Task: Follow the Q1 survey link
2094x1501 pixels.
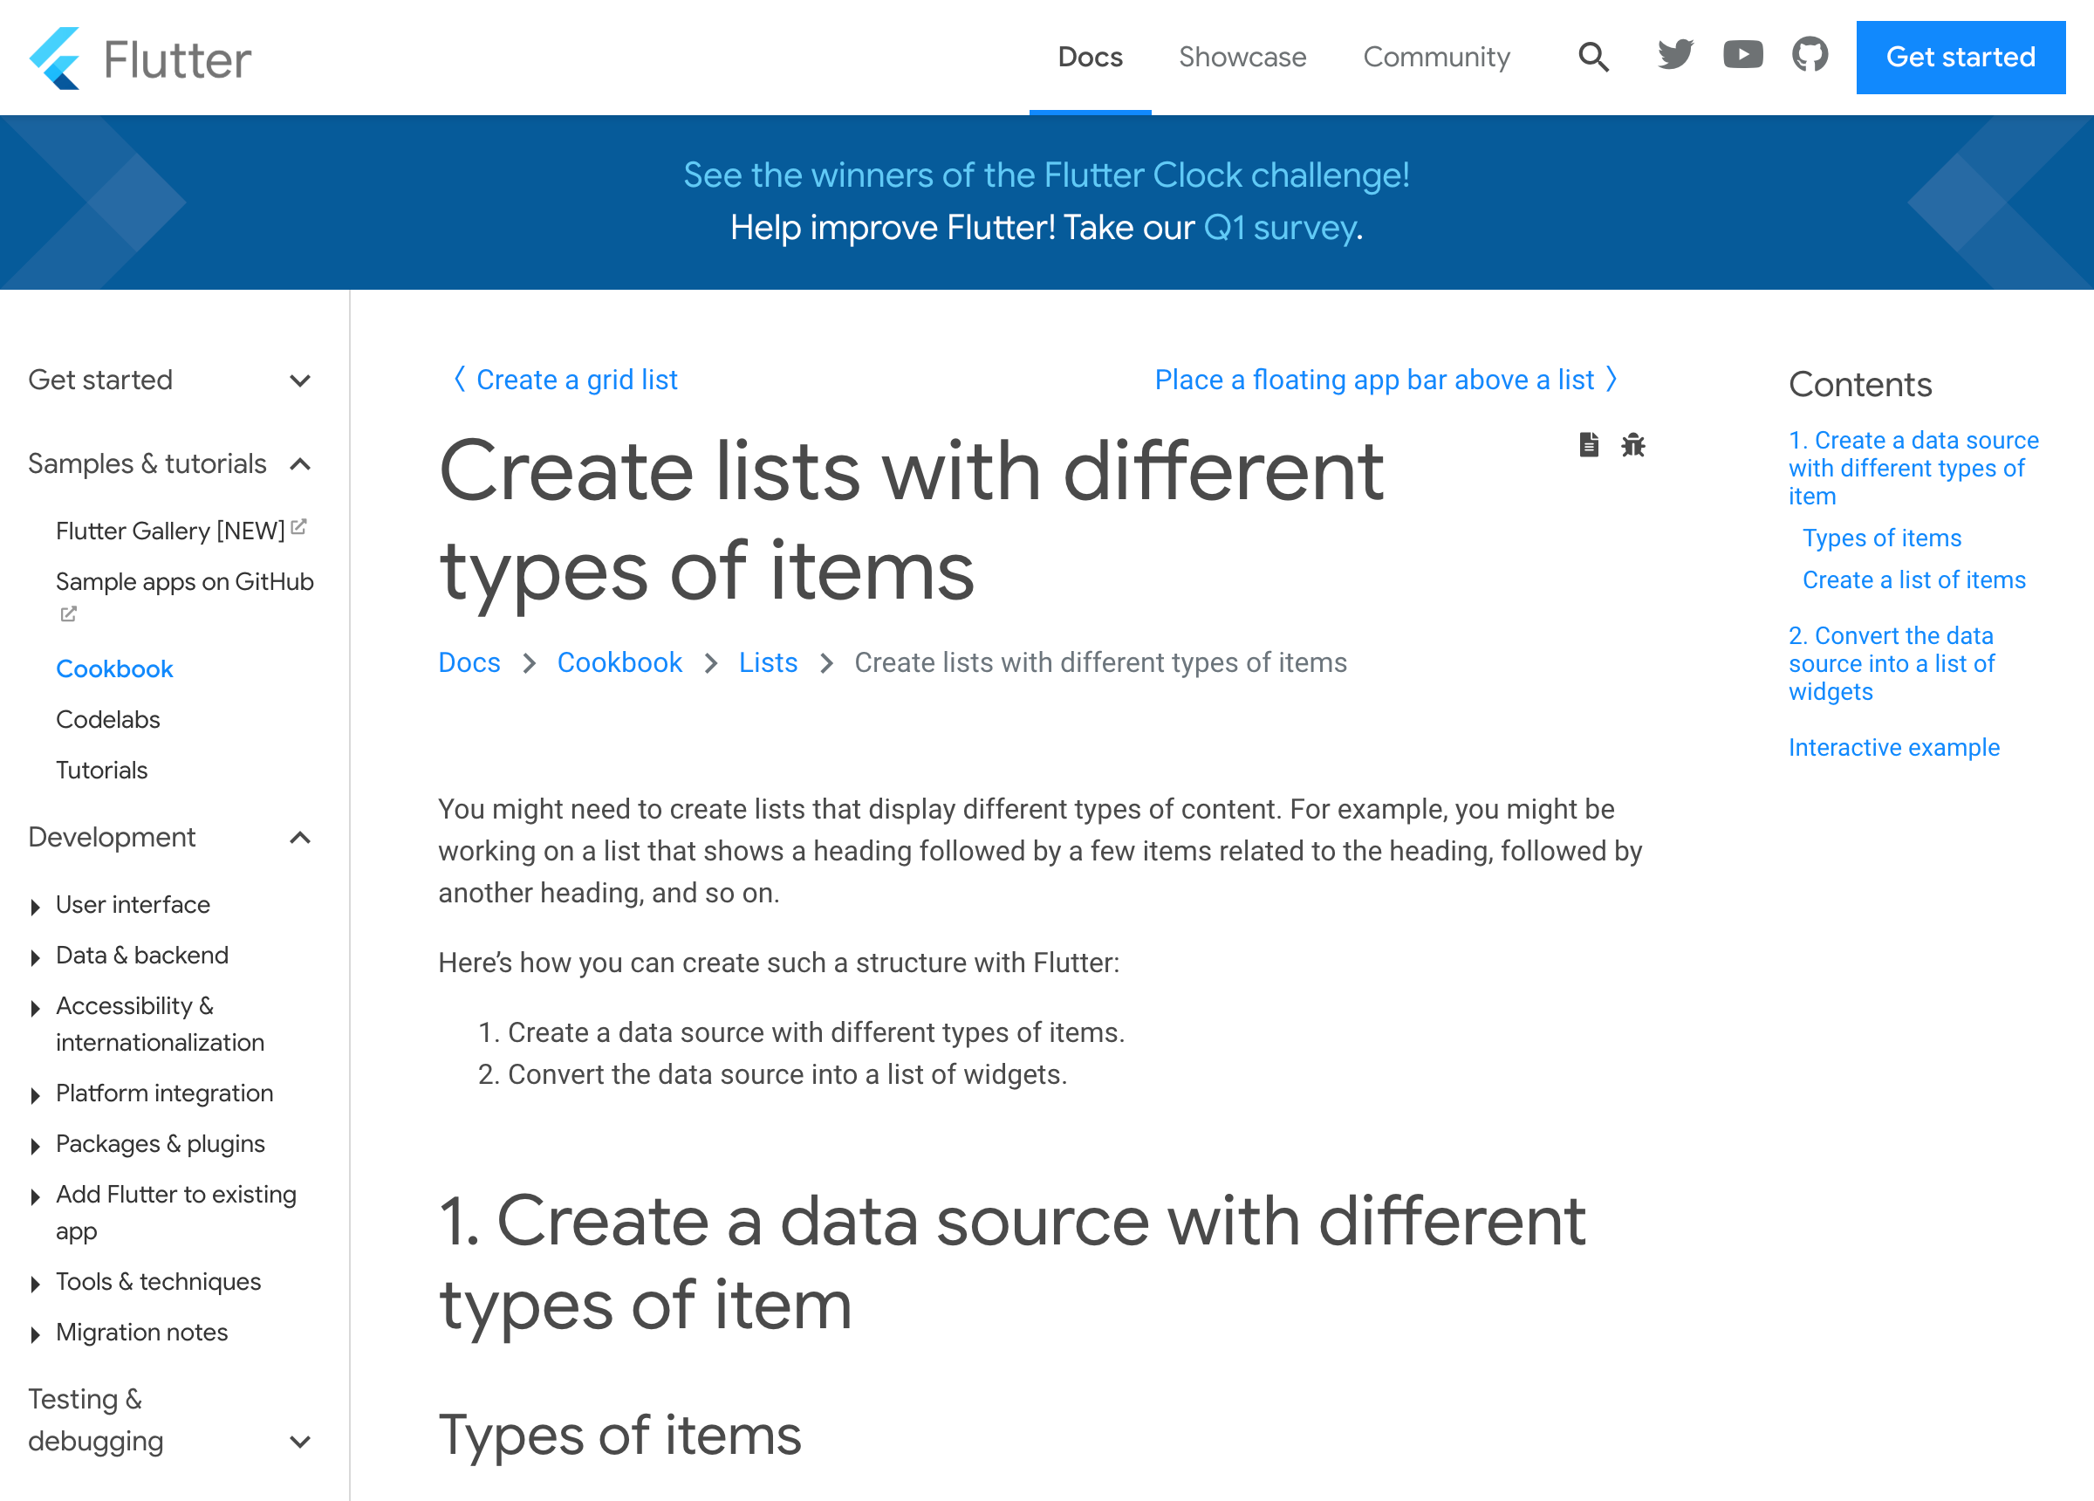Action: point(1280,227)
